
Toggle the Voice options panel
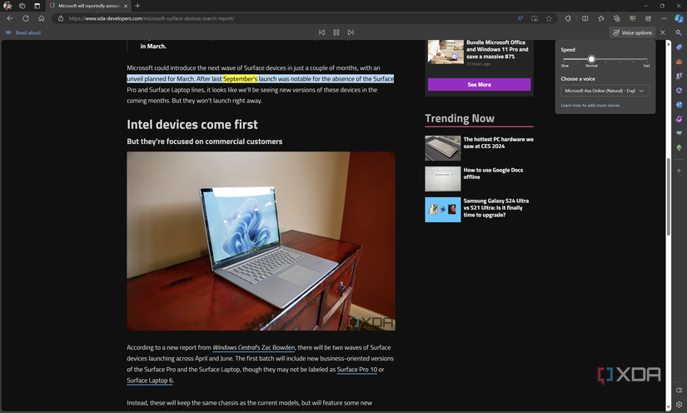pos(632,32)
